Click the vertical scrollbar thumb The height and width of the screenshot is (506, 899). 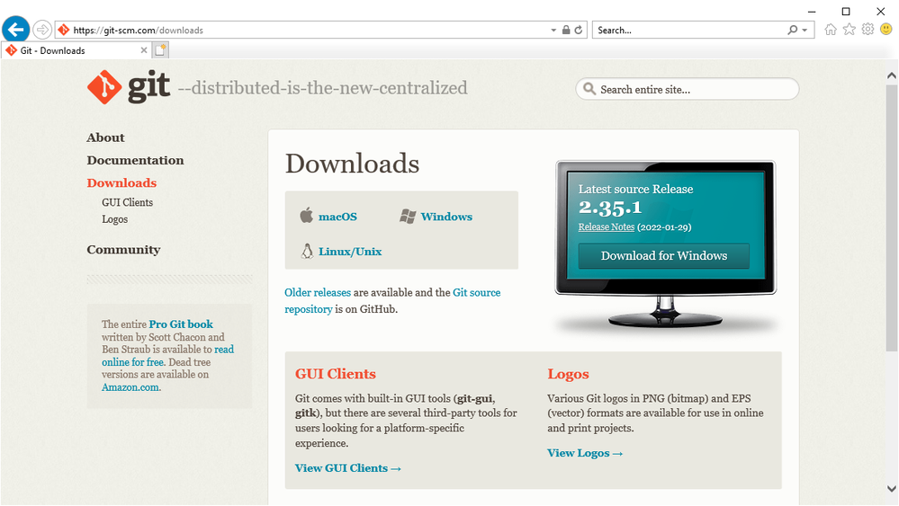tap(892, 217)
